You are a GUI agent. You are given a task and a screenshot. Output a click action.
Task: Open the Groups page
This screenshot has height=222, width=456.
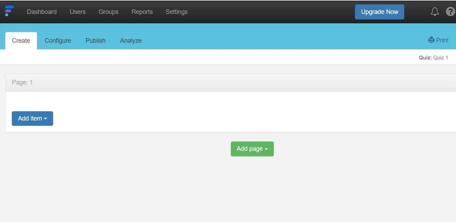108,12
